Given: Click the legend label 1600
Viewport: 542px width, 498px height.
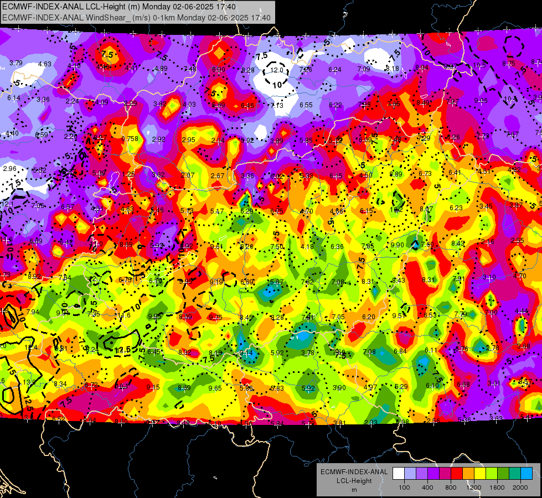Looking at the screenshot, I should (497, 487).
